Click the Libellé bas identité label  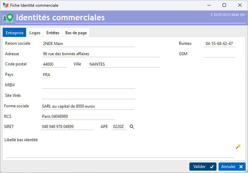point(21,140)
